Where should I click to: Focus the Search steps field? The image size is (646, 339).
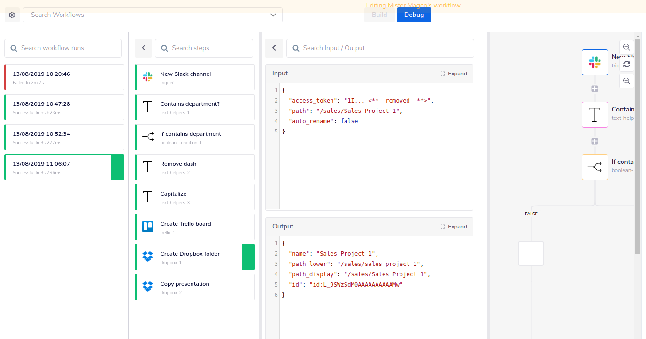point(204,48)
